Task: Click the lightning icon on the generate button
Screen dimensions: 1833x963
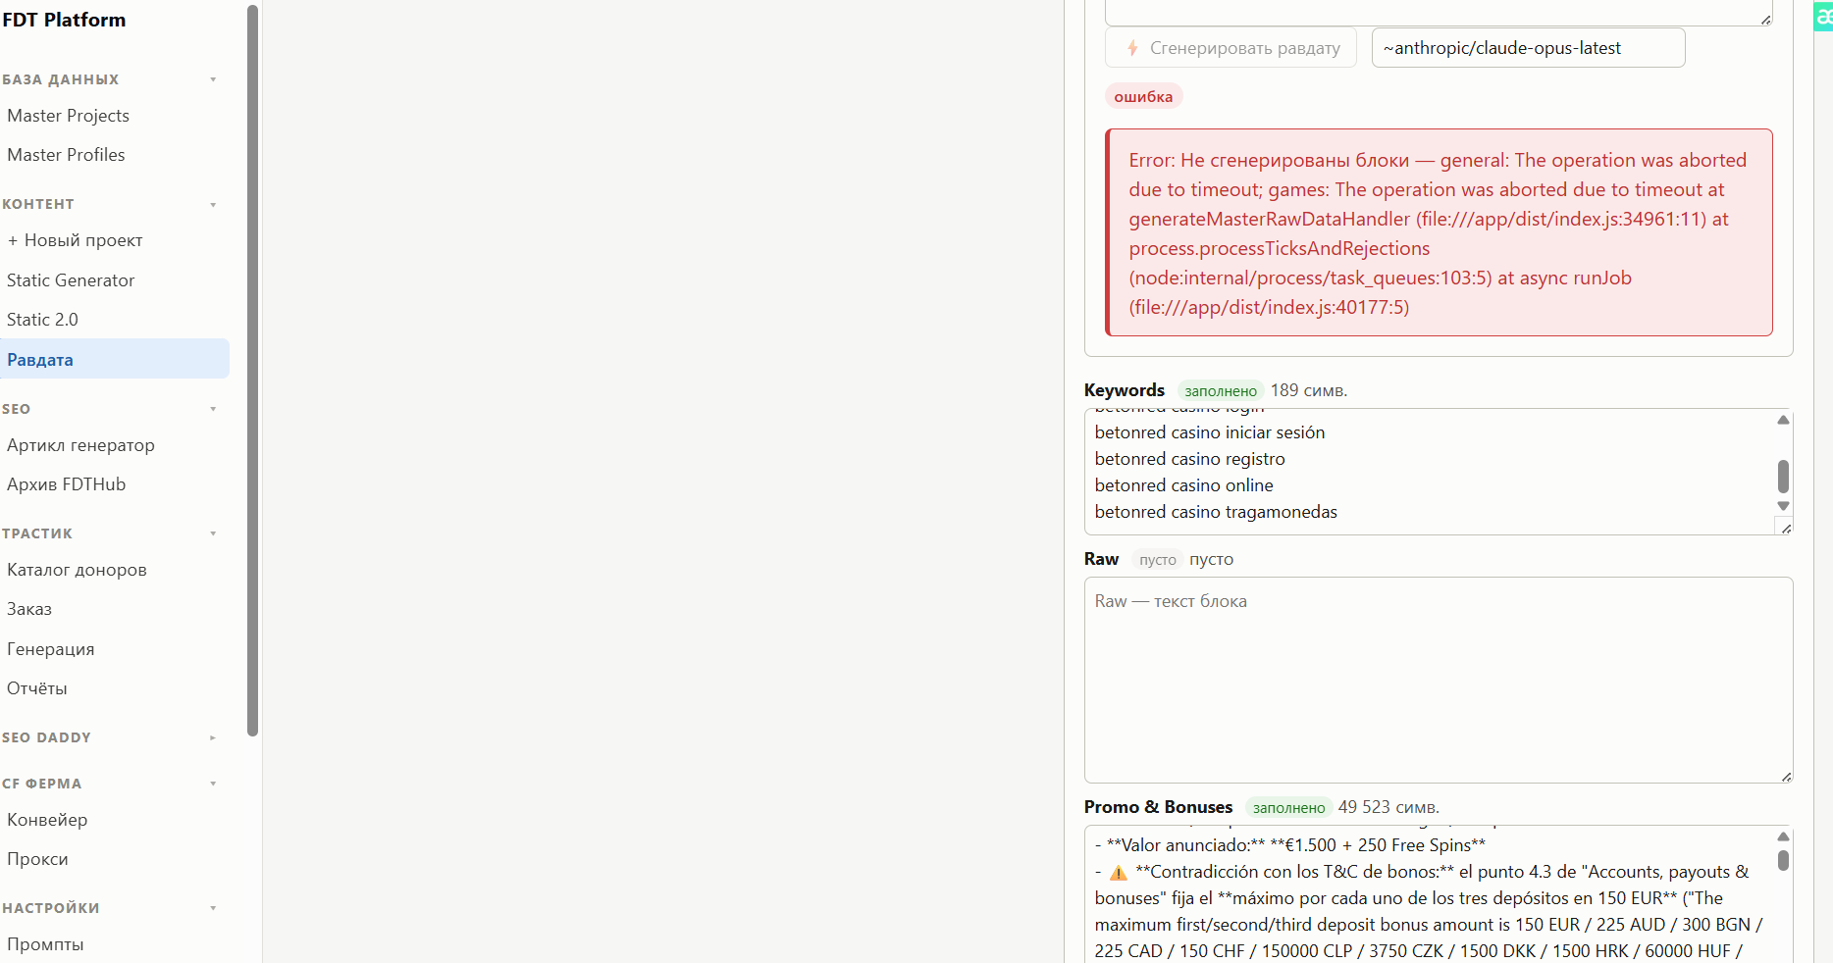Action: click(x=1132, y=48)
